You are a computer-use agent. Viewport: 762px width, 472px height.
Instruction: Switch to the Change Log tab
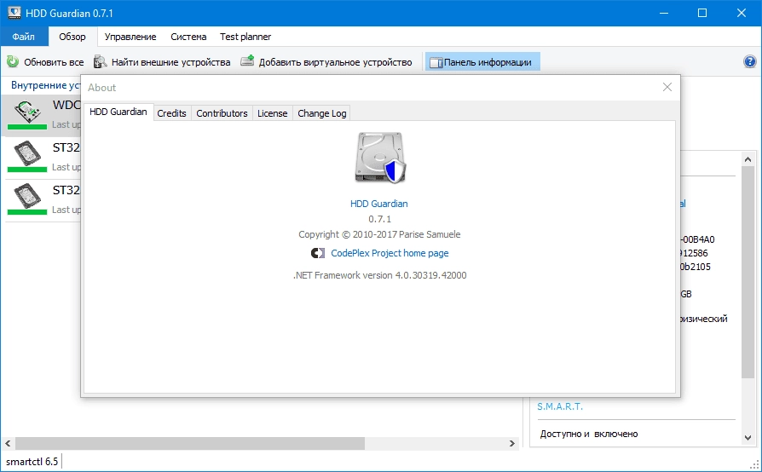pos(321,113)
